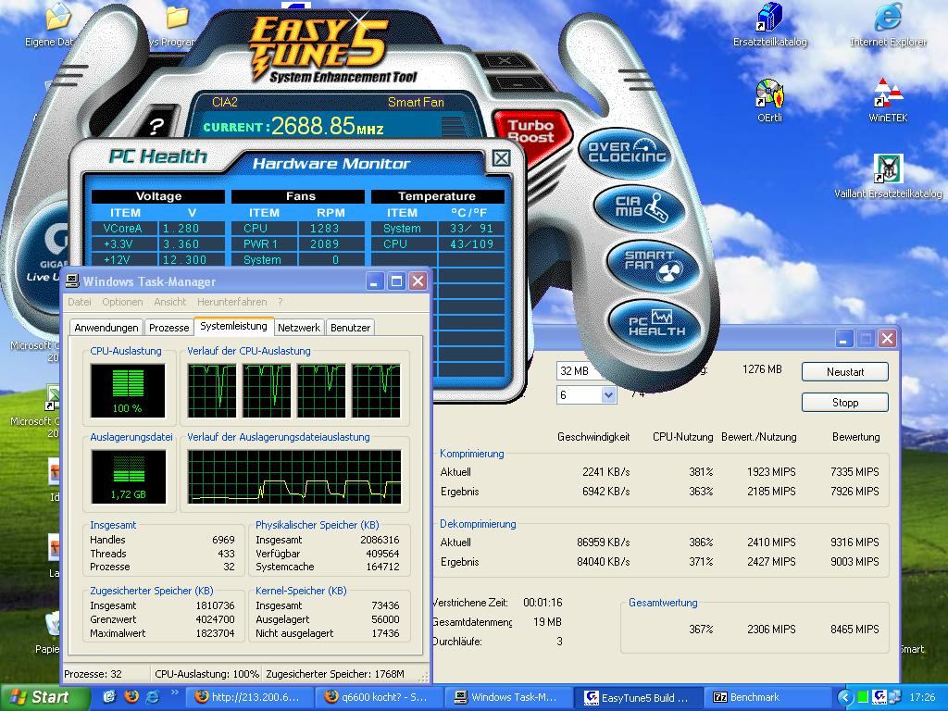Open the OErtli desktop shortcut
Viewport: 948px width, 711px height.
click(x=769, y=100)
